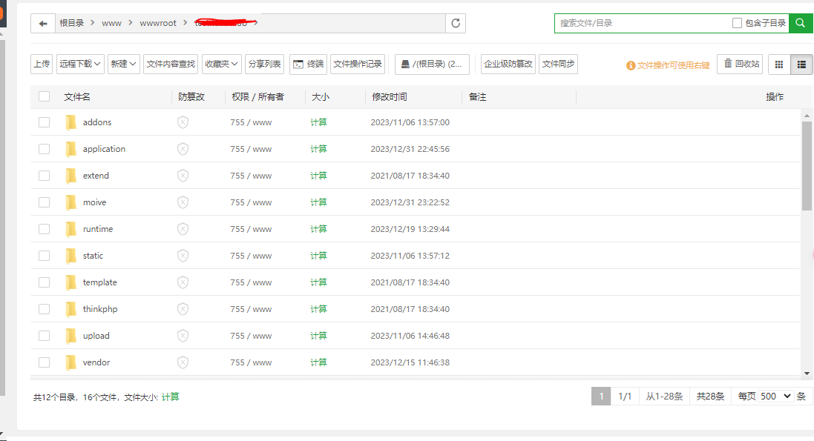Viewport: 814px width, 441px height.
Task: Click the anti-tamper shield beside runtime
Action: click(x=183, y=228)
